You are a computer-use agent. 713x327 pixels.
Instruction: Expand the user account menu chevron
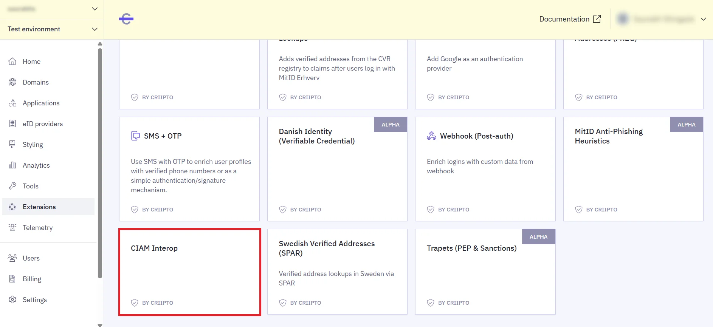pyautogui.click(x=704, y=19)
